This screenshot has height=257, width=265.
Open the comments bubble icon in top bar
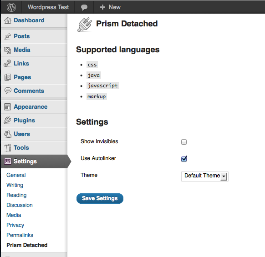click(84, 7)
